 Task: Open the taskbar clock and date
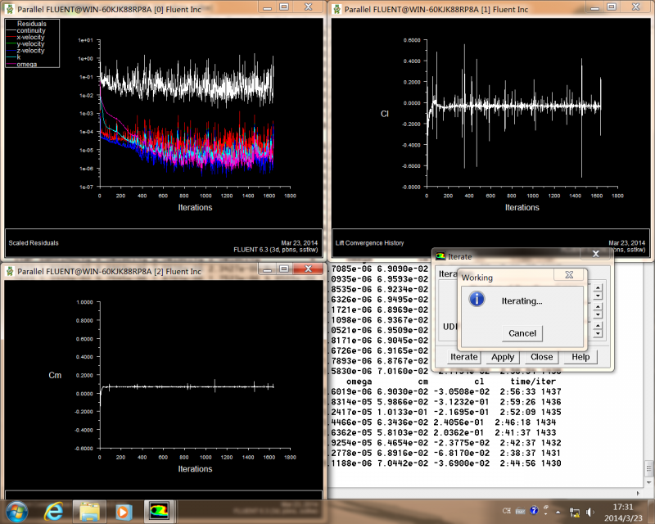coord(622,512)
